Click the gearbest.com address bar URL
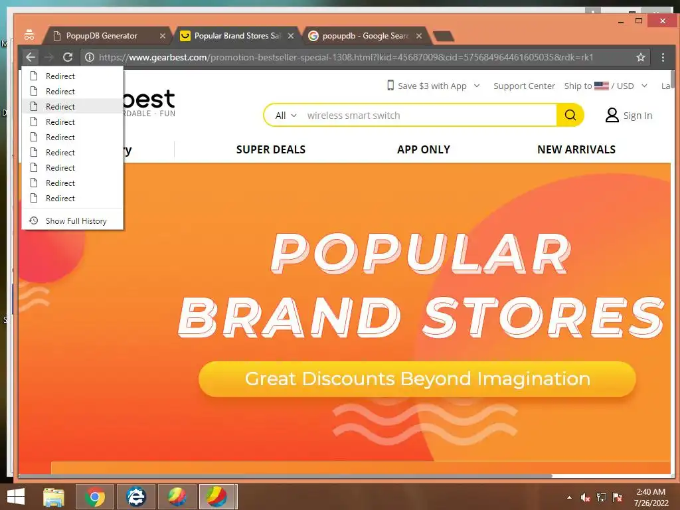This screenshot has width=680, height=510. click(x=345, y=57)
